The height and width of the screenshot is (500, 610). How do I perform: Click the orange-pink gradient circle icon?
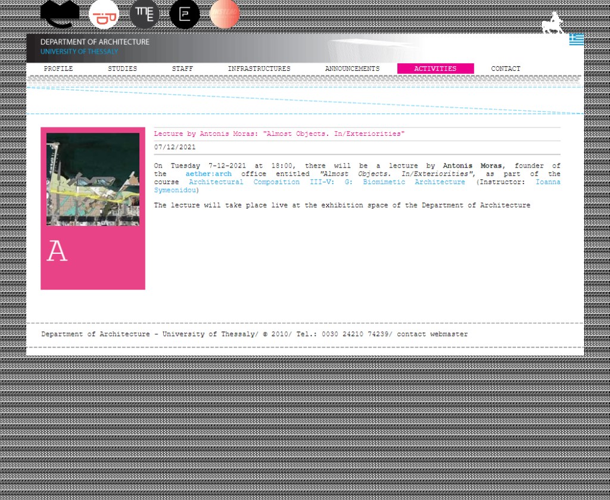[x=225, y=14]
